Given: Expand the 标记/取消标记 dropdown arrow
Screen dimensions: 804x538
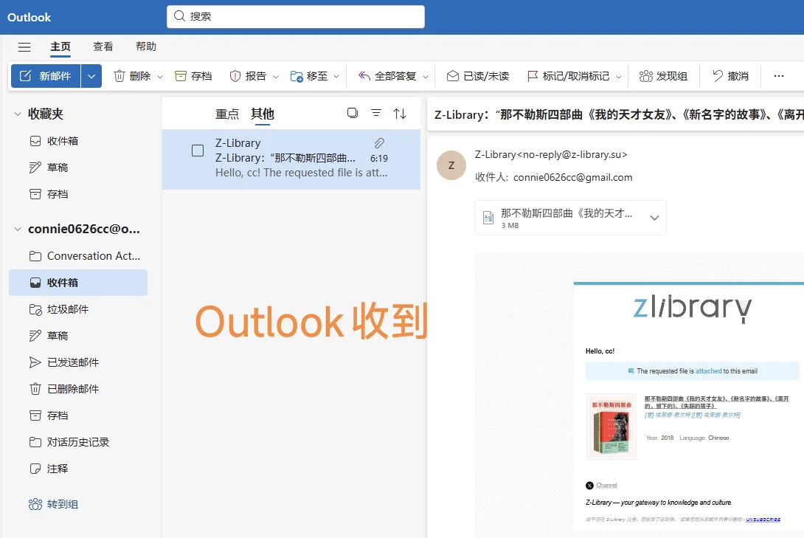Looking at the screenshot, I should tap(619, 77).
